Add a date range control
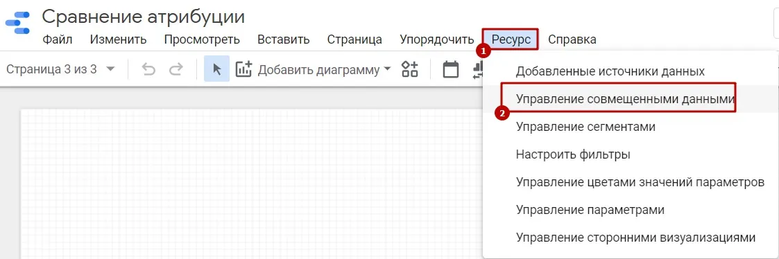 451,69
